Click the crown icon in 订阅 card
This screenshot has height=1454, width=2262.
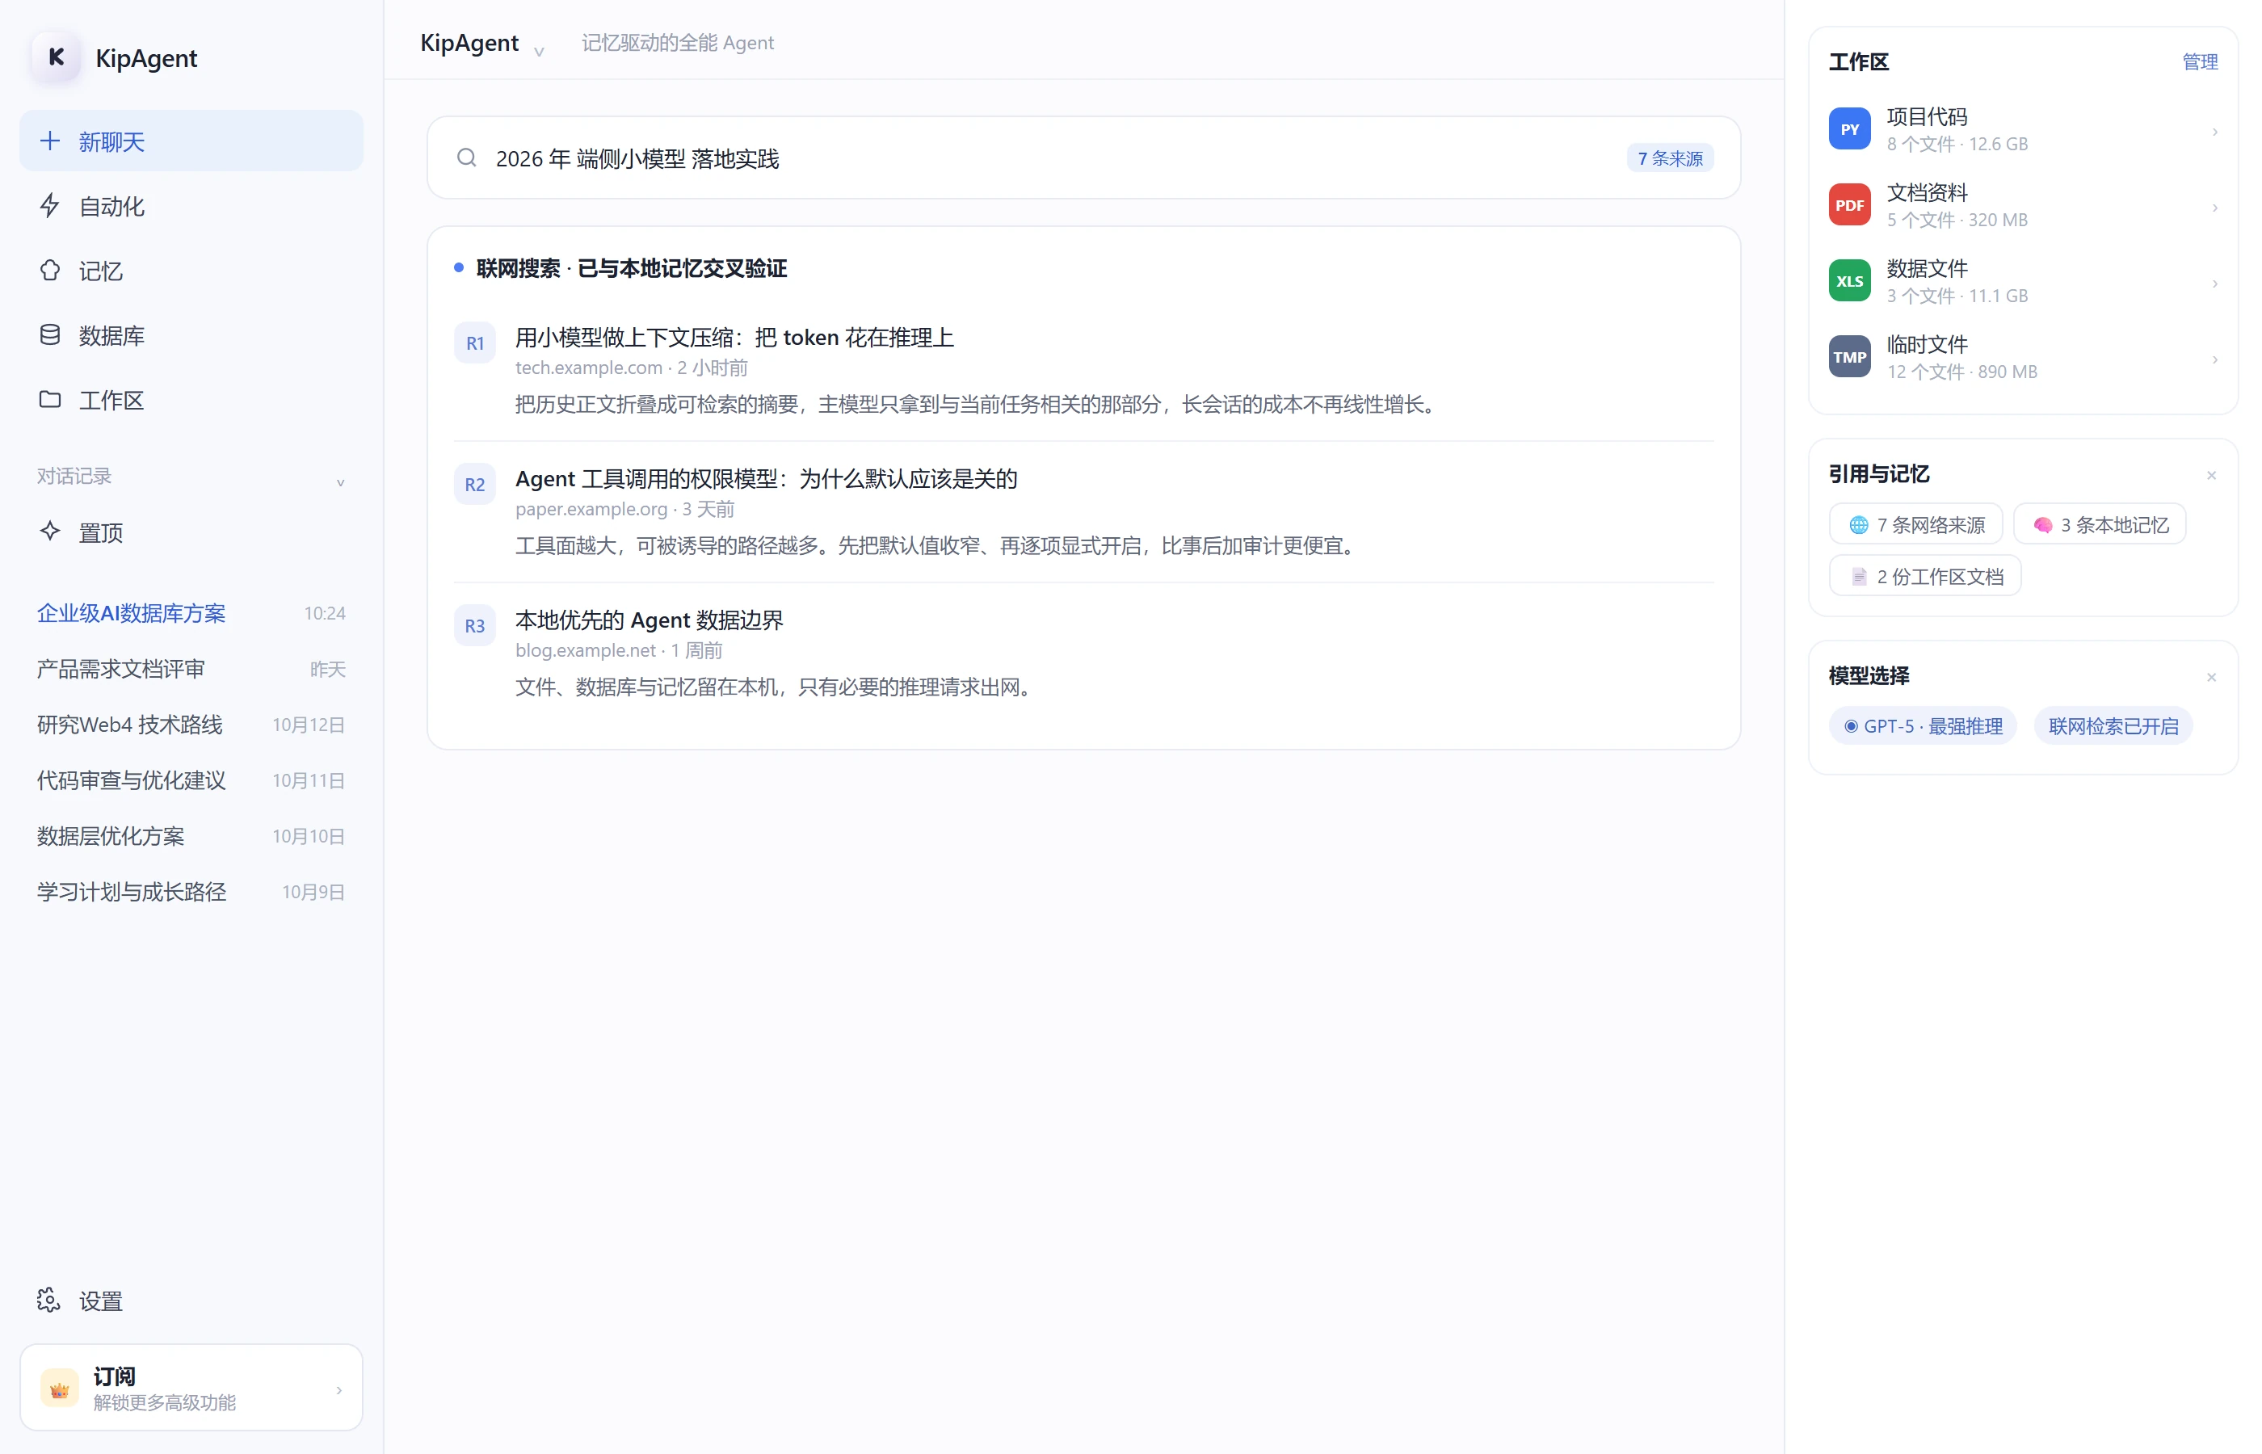coord(60,1389)
